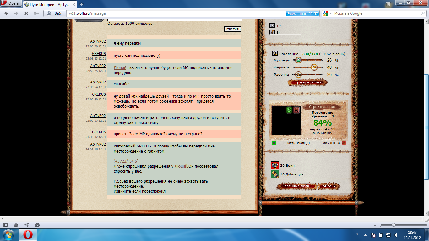The image size is (429, 241).
Task: Open the Action Center flag icon
Action: click(373, 235)
